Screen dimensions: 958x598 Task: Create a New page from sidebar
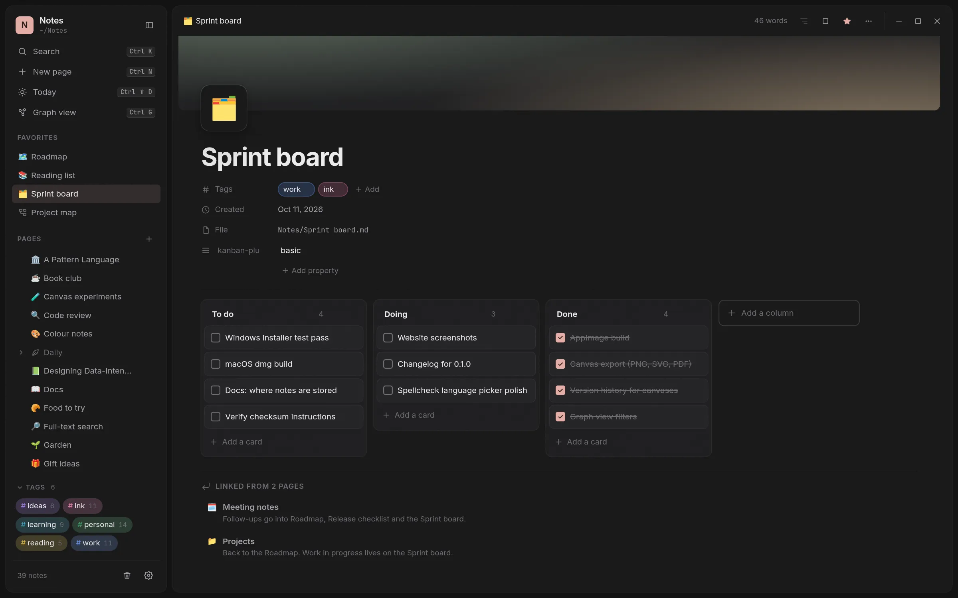point(86,72)
